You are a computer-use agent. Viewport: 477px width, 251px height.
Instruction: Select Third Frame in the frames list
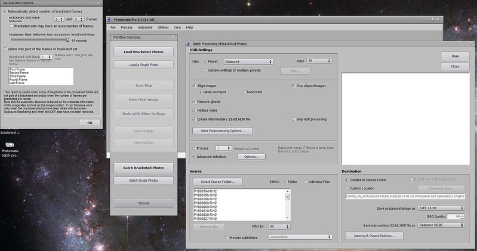click(18, 76)
